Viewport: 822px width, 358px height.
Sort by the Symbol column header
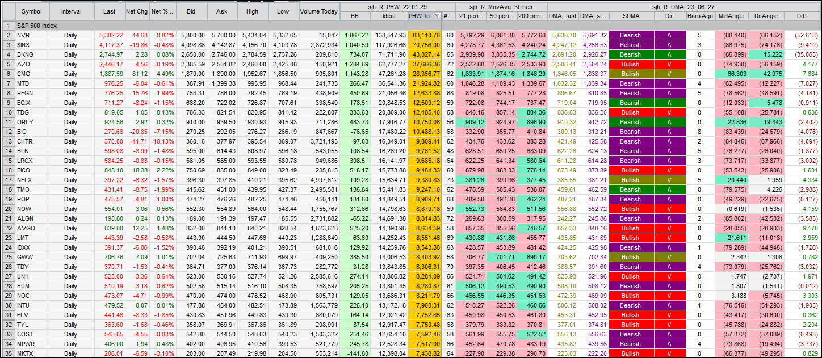pos(32,11)
